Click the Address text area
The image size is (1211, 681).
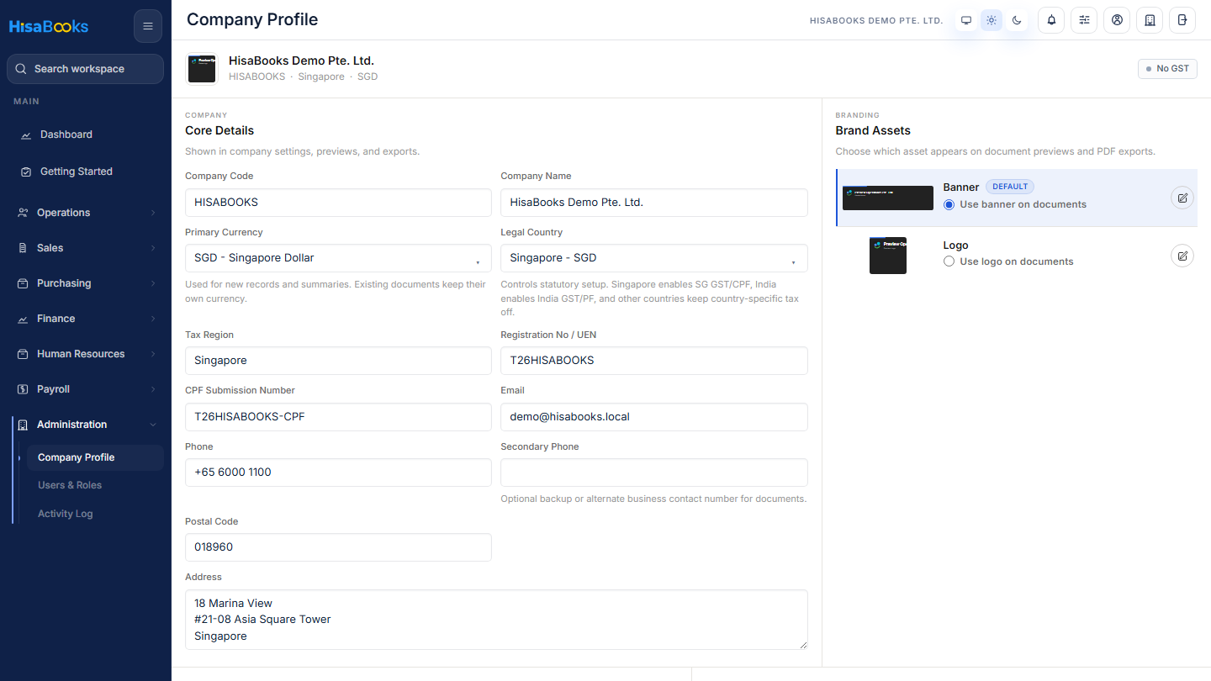(x=496, y=620)
